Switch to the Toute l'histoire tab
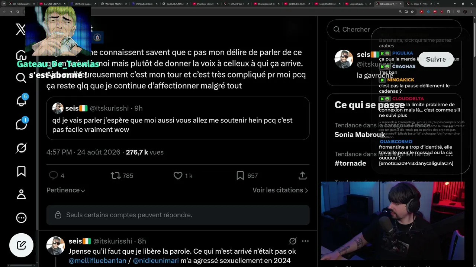Image resolution: width=476 pixels, height=267 pixels. pyautogui.click(x=328, y=4)
